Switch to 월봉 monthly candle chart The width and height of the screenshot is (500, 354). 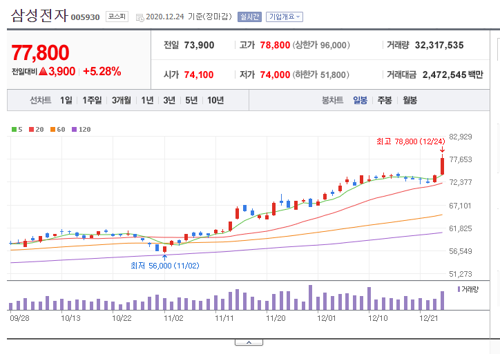(410, 100)
